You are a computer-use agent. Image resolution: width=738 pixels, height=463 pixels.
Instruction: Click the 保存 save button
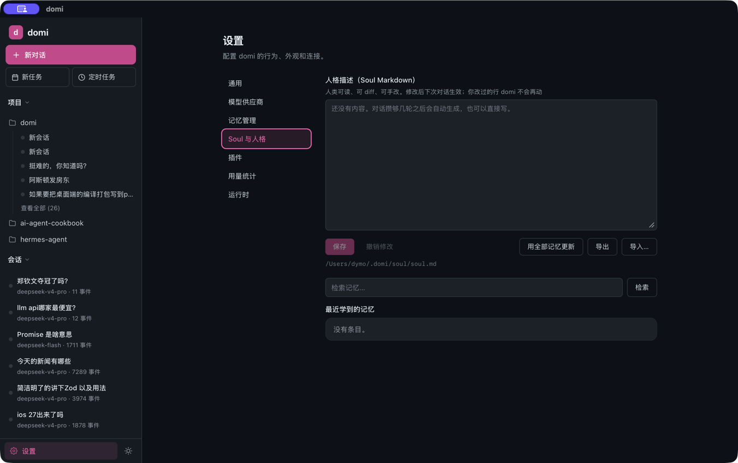pyautogui.click(x=340, y=247)
